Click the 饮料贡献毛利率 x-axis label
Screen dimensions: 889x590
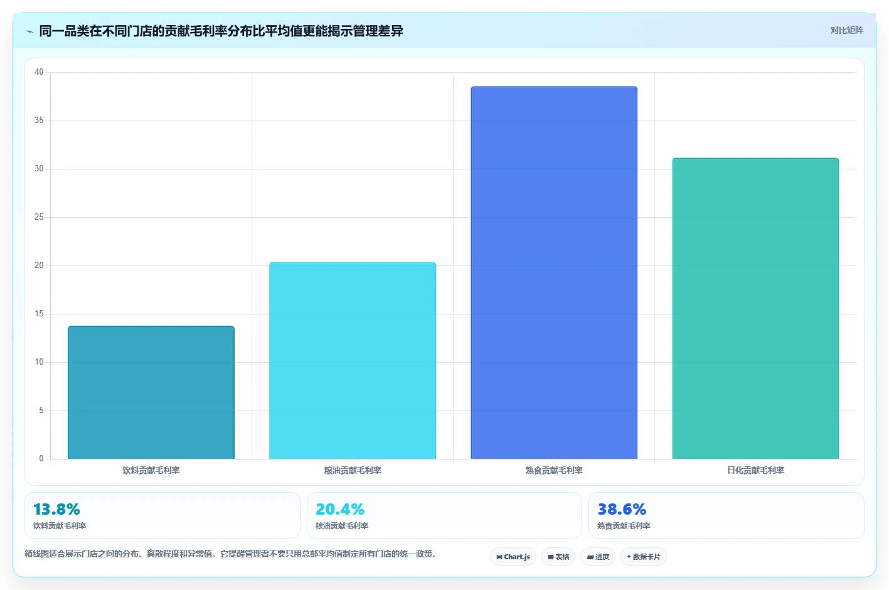click(151, 470)
